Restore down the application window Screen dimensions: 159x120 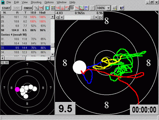pyautogui.click(x=152, y=2)
